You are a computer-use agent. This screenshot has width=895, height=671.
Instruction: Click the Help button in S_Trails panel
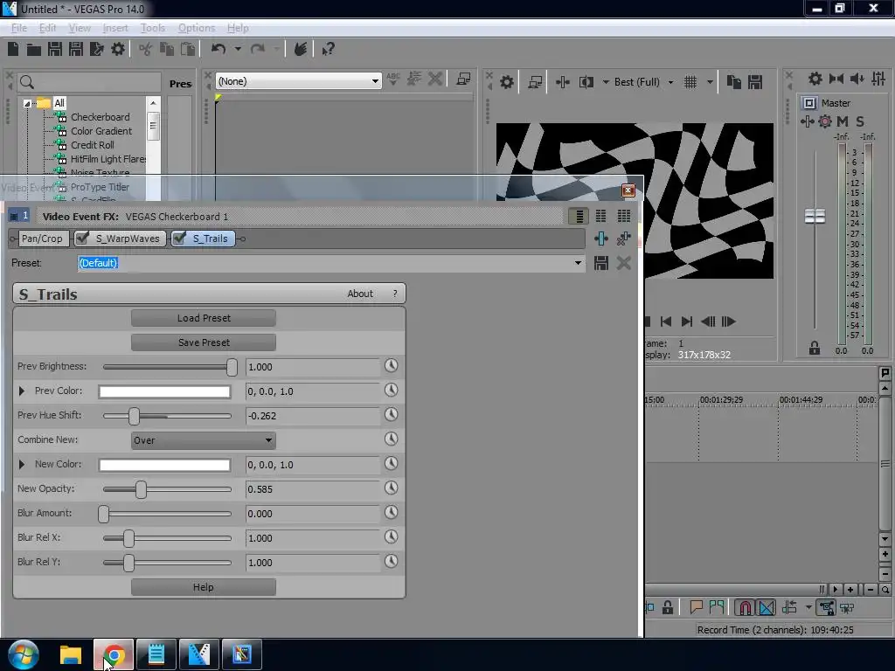(x=203, y=587)
